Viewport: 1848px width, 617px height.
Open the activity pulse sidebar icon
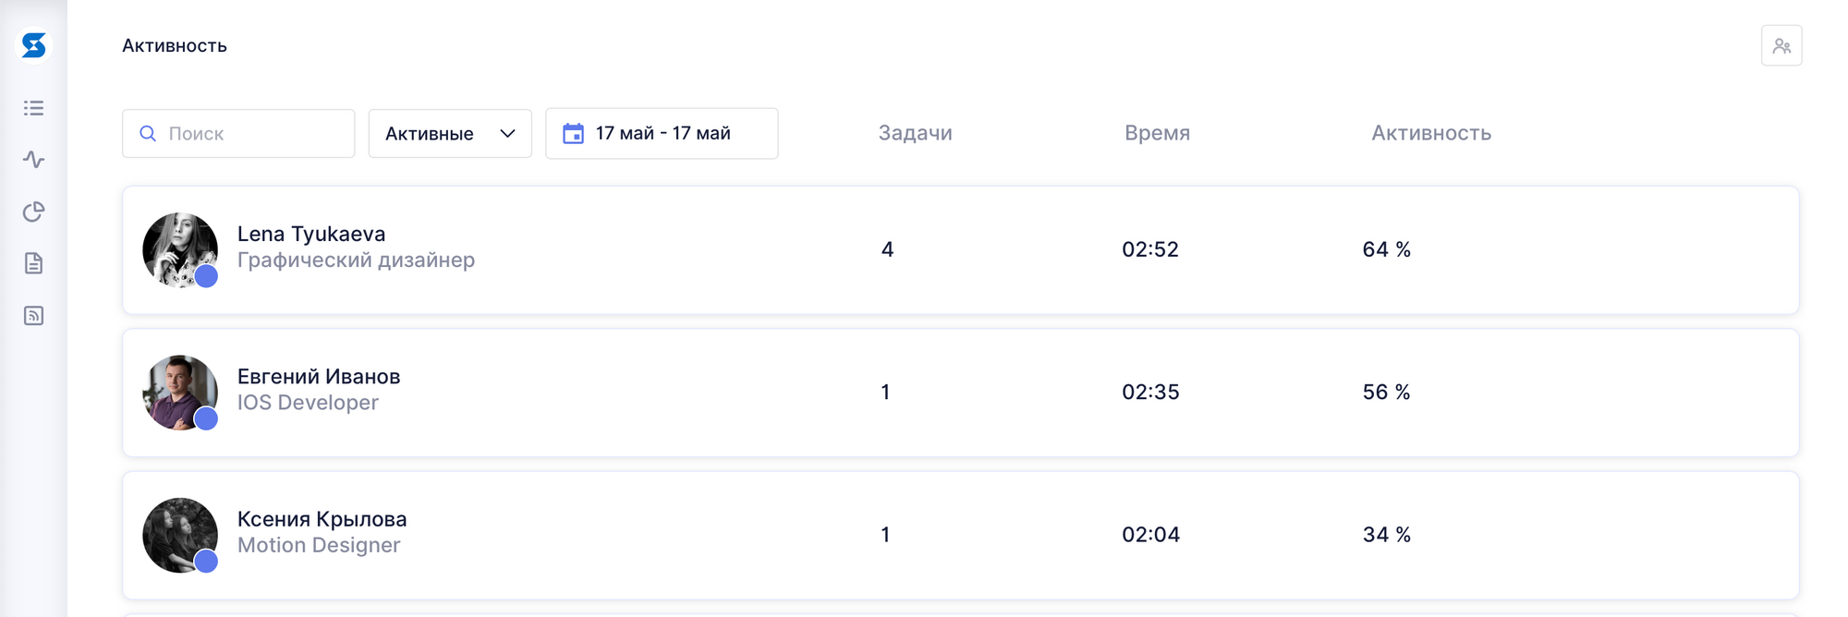point(34,160)
